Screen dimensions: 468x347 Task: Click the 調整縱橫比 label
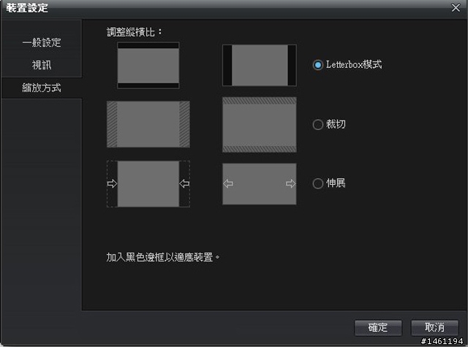click(x=135, y=32)
